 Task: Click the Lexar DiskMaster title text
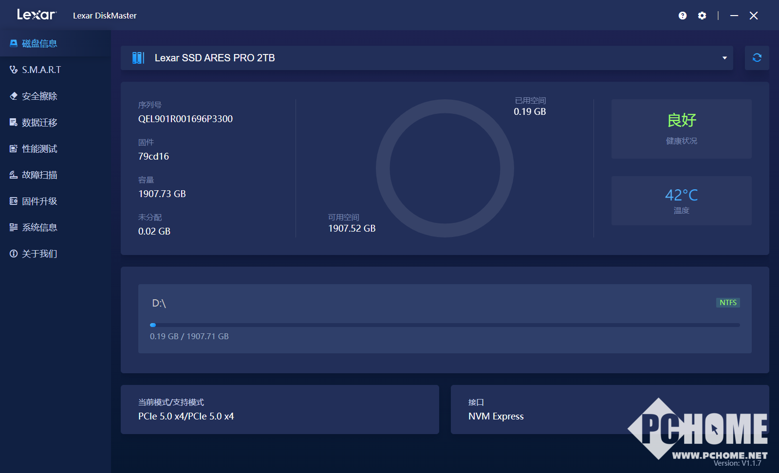(105, 16)
